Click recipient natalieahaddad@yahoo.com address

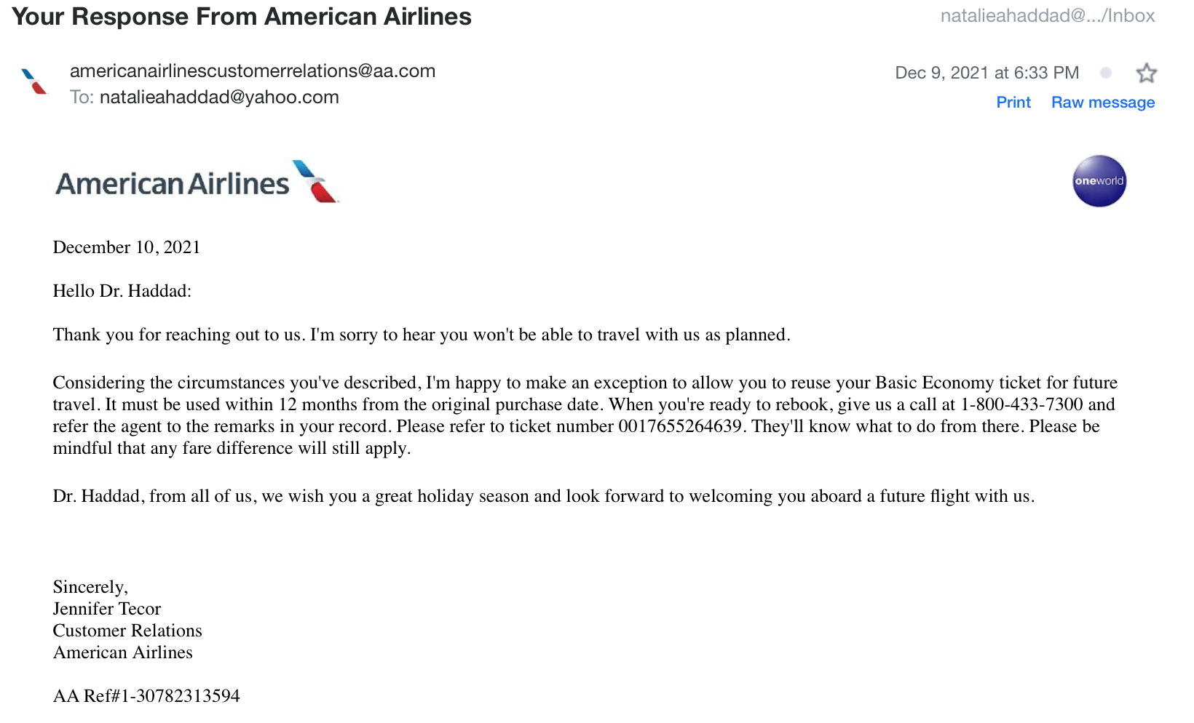pyautogui.click(x=219, y=97)
